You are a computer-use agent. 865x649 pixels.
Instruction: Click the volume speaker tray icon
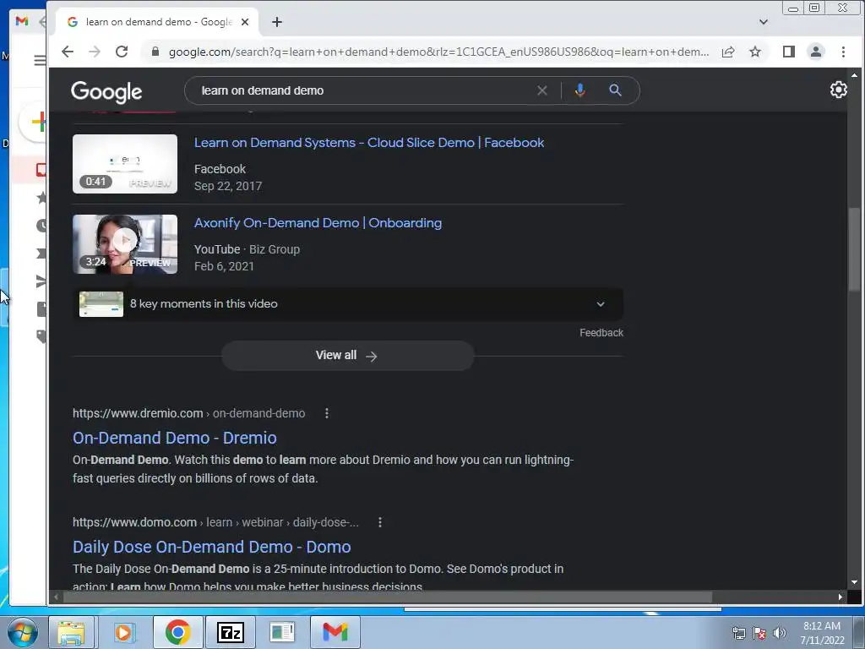tap(780, 633)
